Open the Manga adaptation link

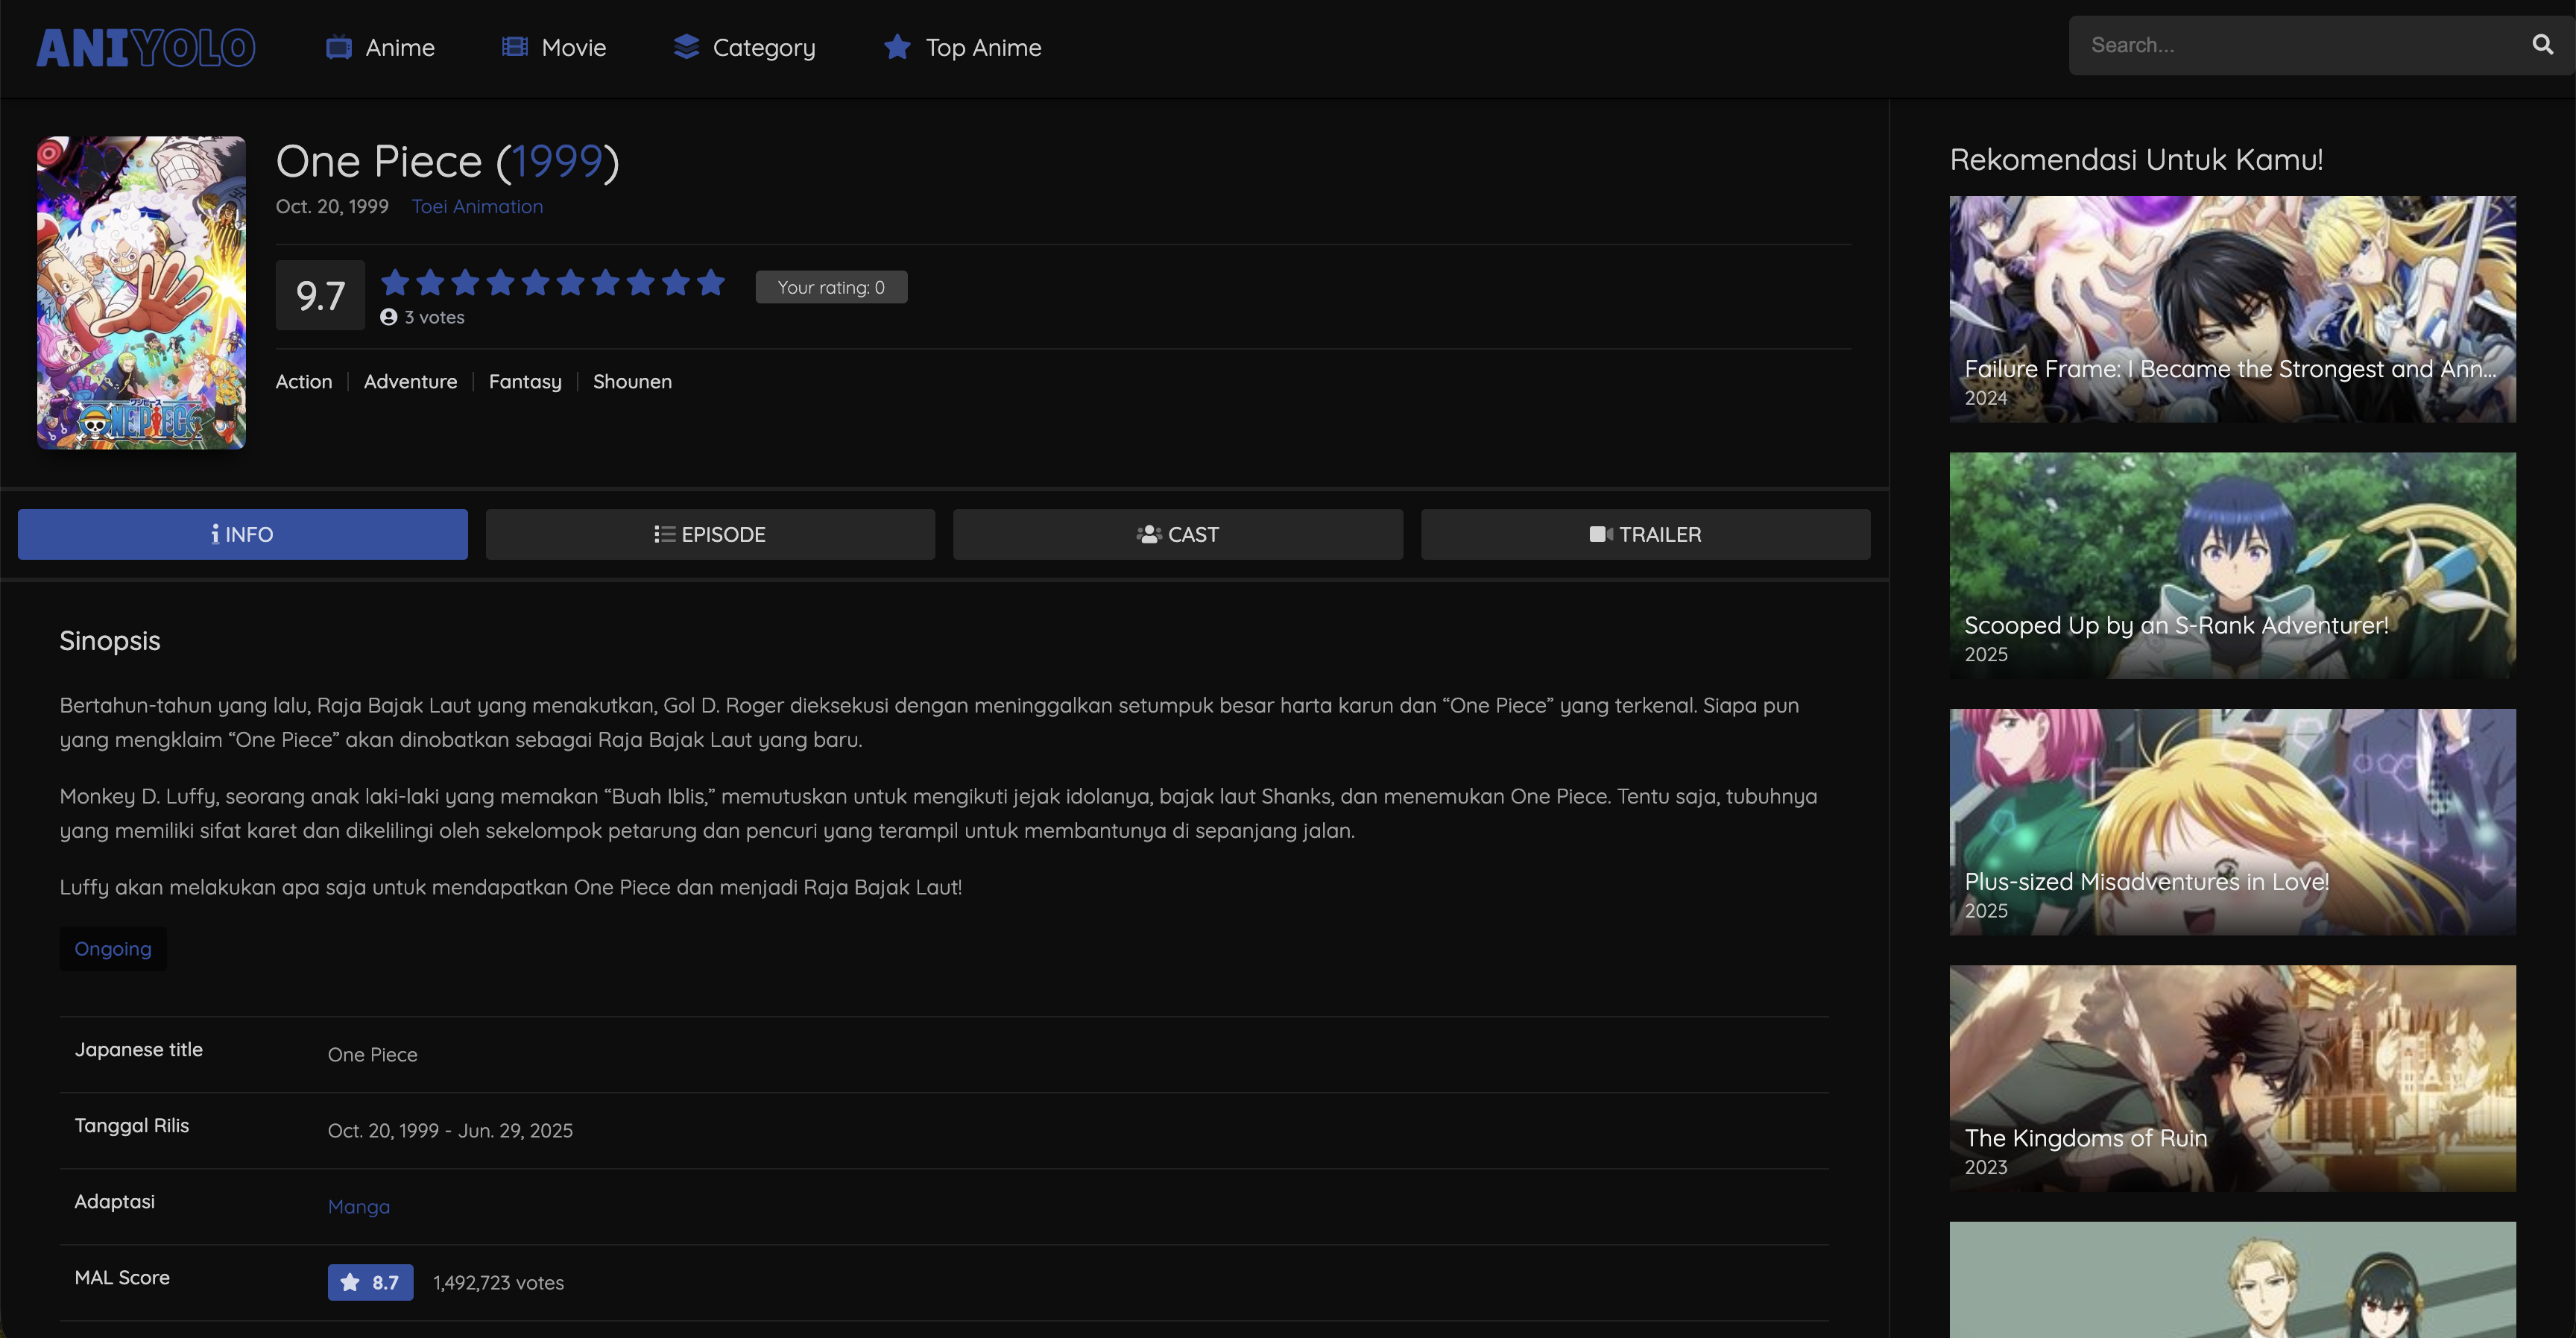[358, 1206]
